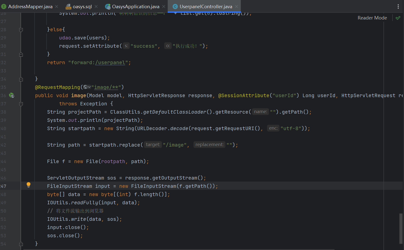
Task: Close the OasysApplication.java tab
Action: [164, 6]
